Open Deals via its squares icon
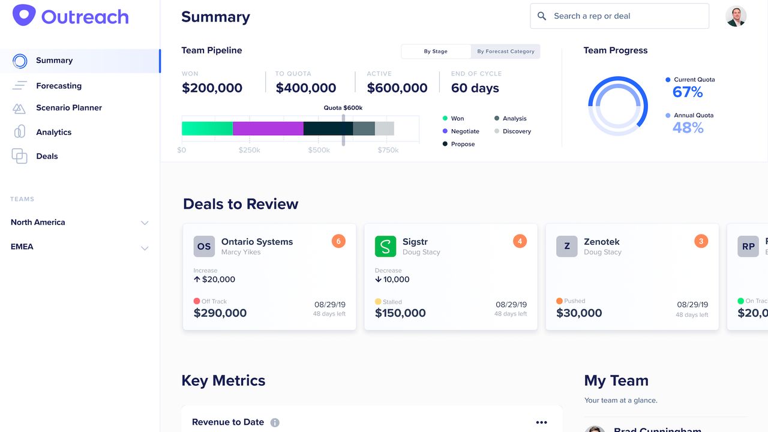The height and width of the screenshot is (432, 768). [19, 156]
